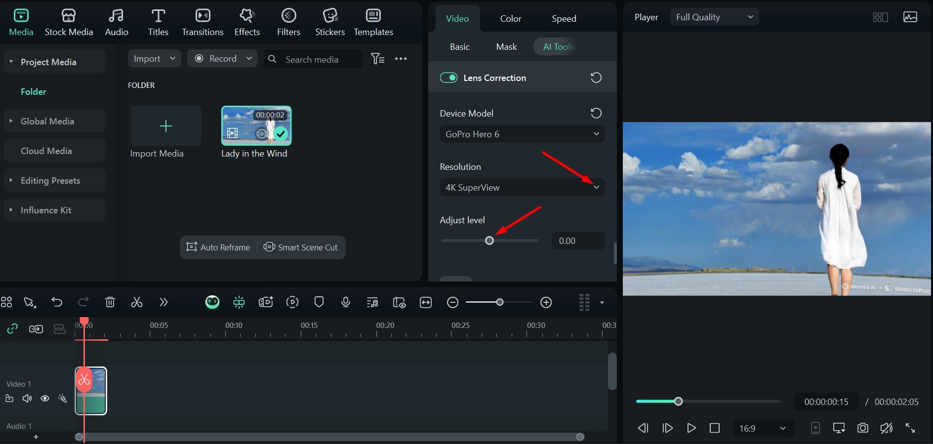Reset the Lens Correction settings
Viewport: 933px width, 444px height.
point(596,78)
